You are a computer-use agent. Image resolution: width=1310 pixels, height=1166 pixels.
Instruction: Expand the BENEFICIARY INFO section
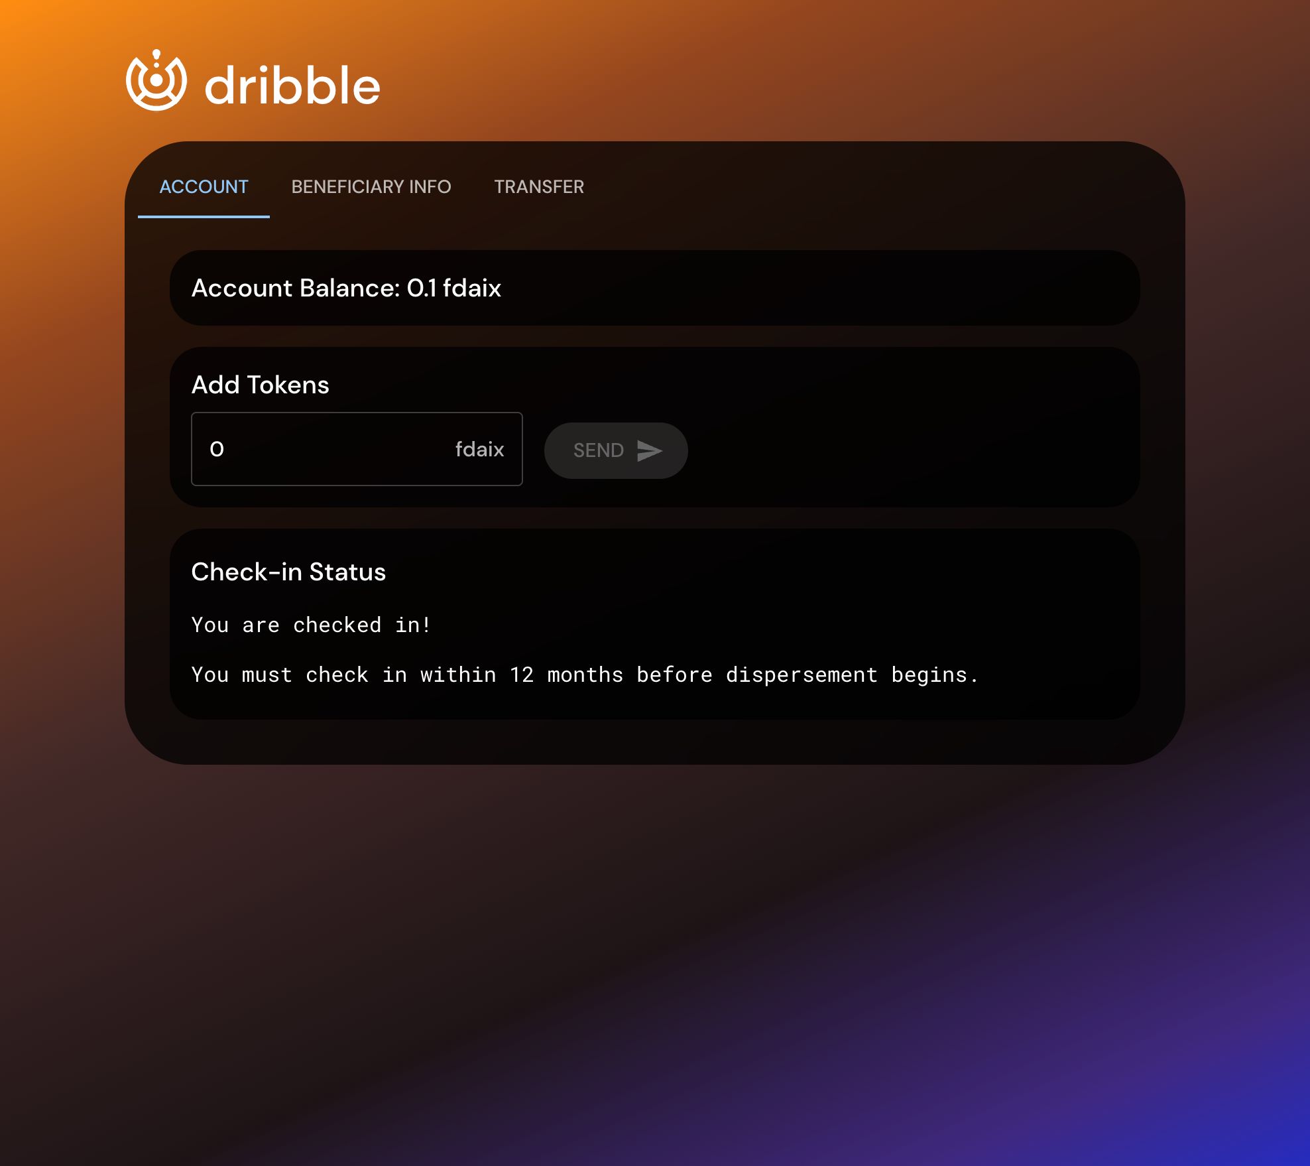click(x=371, y=186)
